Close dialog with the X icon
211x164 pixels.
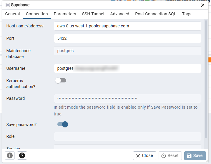point(203,5)
